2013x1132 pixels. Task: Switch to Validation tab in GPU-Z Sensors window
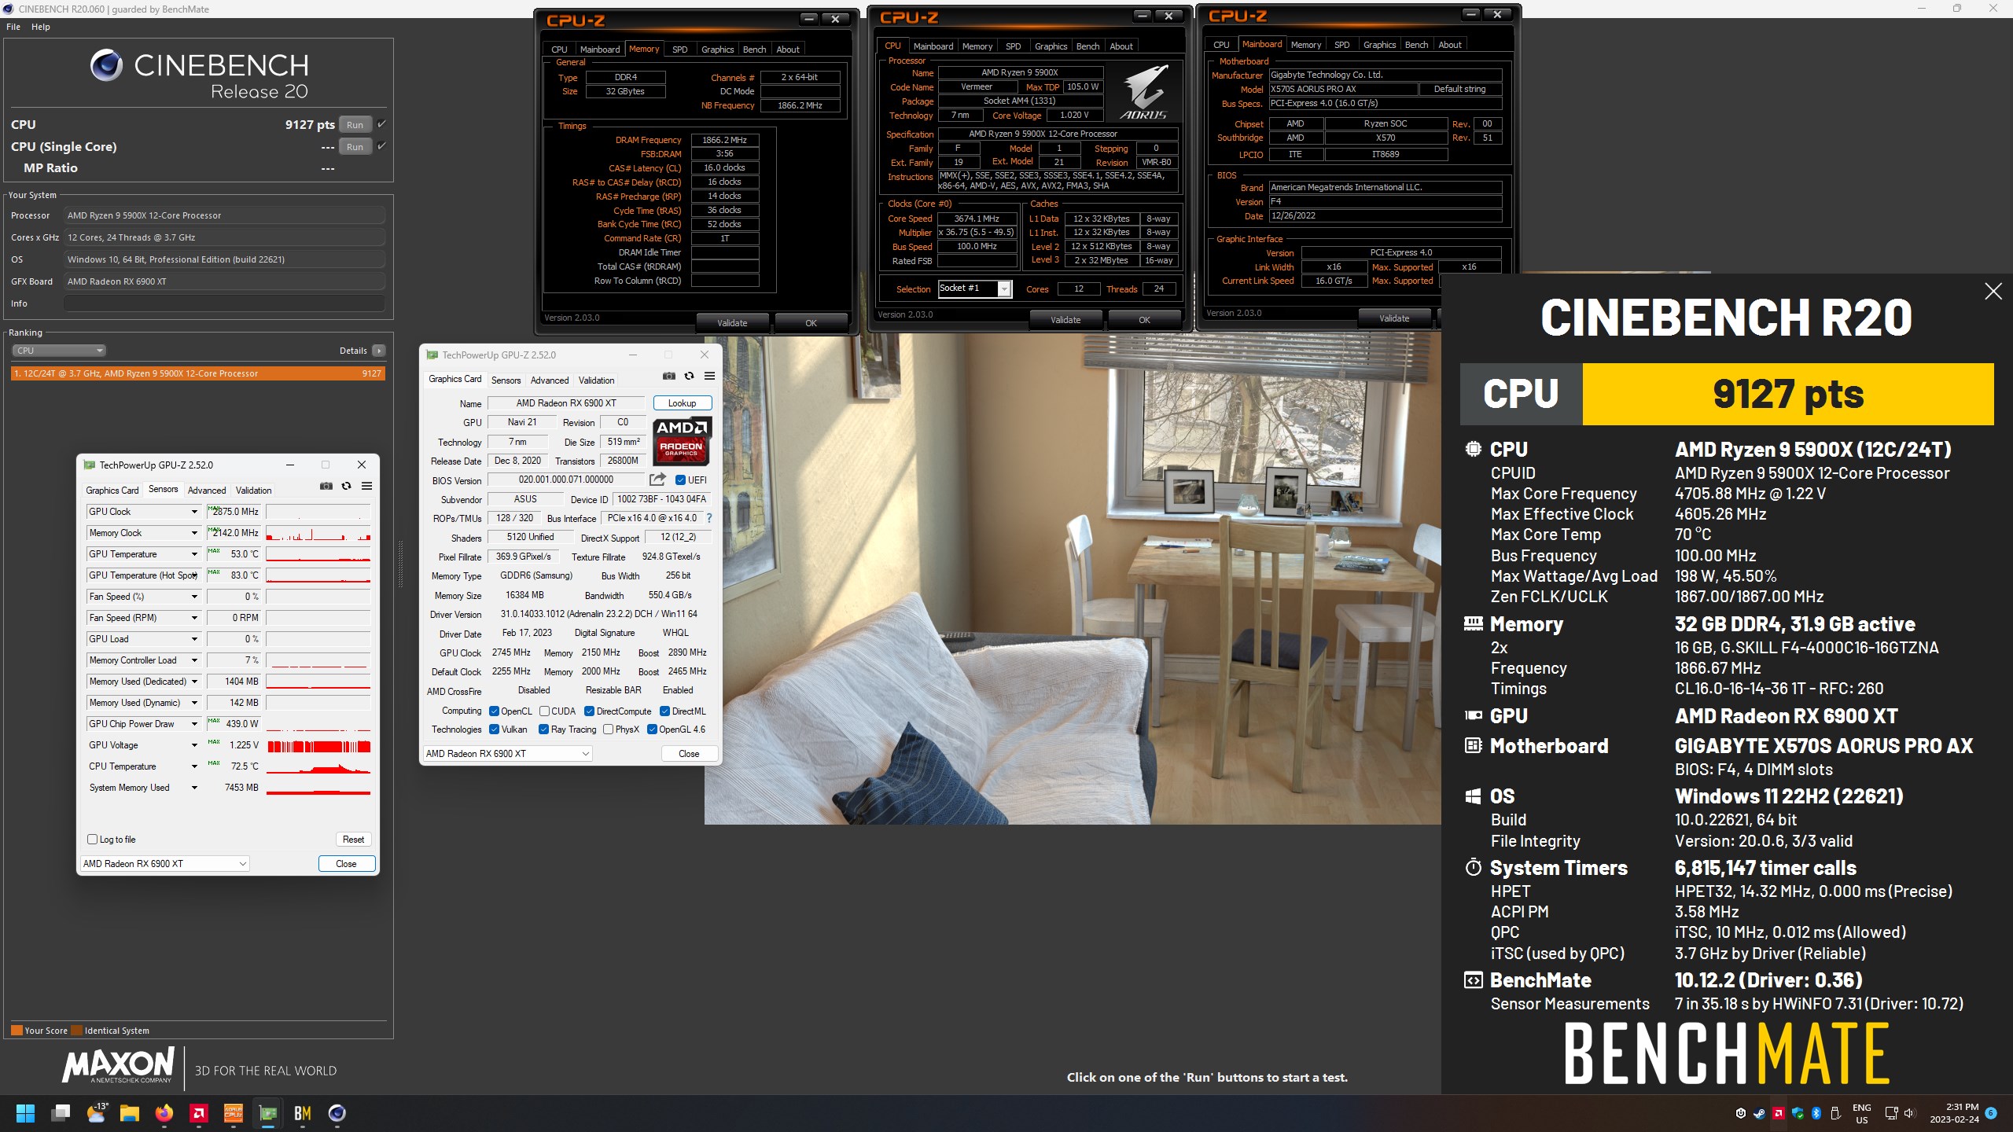254,491
